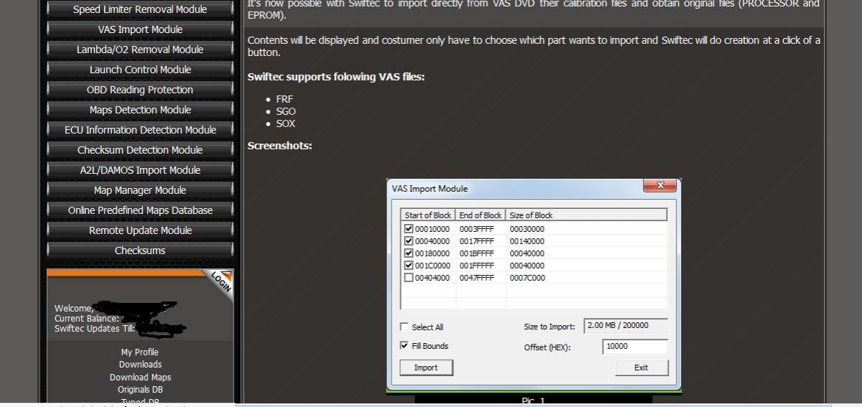862x407 pixels.
Task: Open Speed Limiter Removal Module page
Action: 140,9
